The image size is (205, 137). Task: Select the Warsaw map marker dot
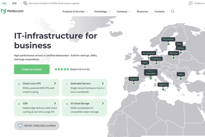pos(173,58)
